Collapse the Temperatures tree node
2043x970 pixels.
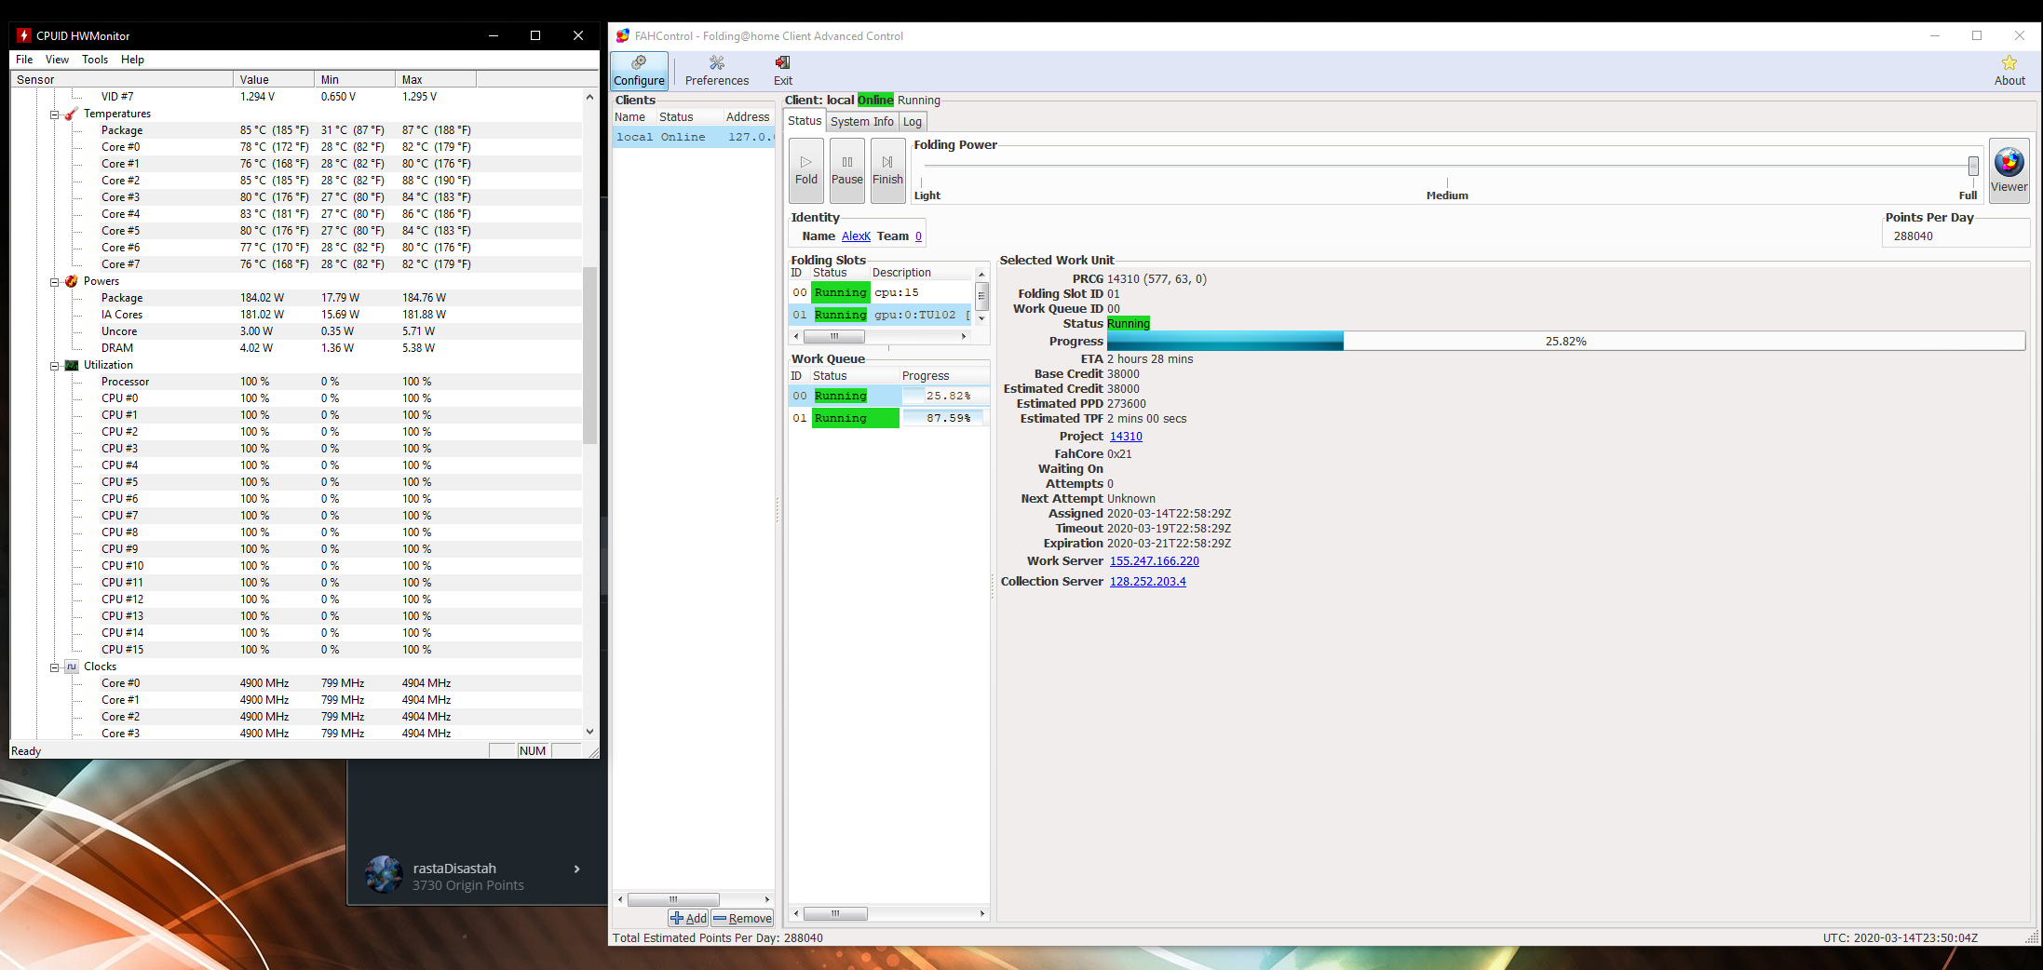(x=55, y=115)
